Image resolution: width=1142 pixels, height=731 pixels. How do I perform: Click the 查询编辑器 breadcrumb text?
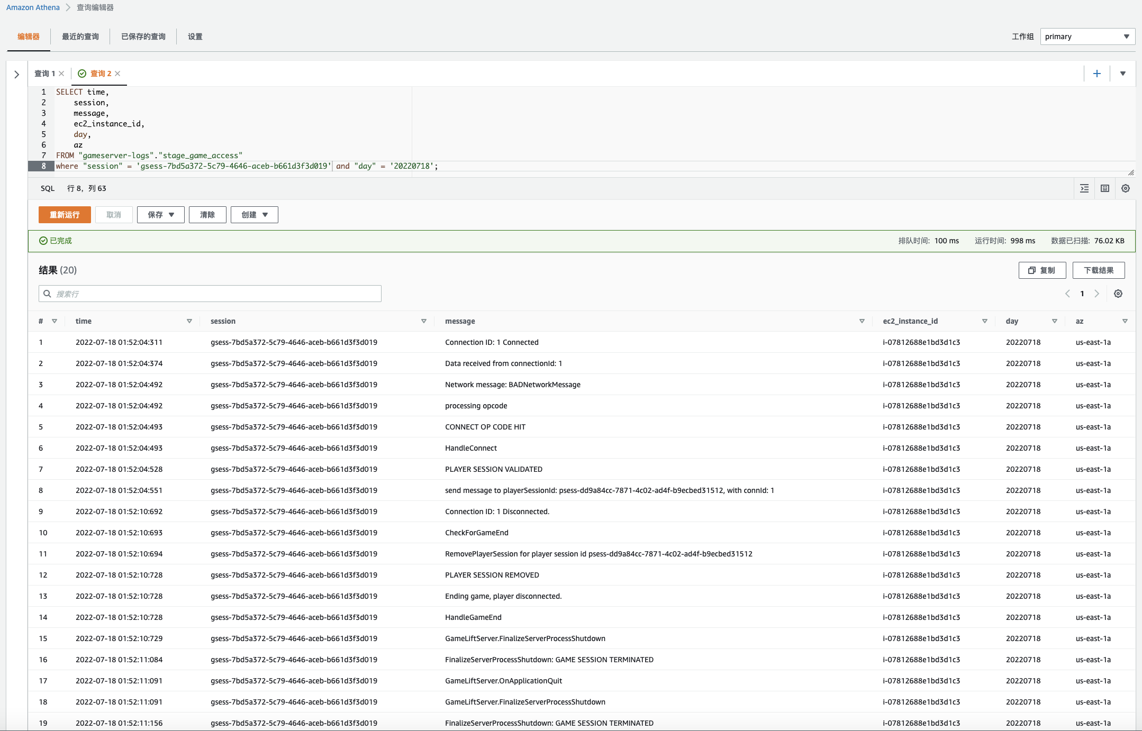click(x=95, y=7)
